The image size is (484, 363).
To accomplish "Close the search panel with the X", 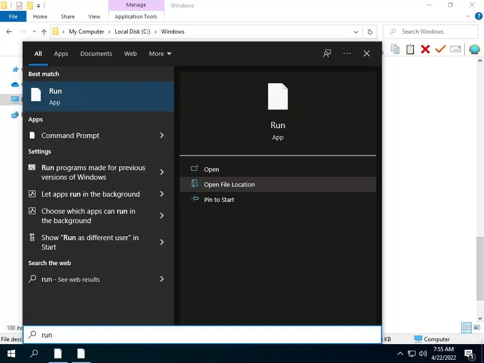I will coord(366,53).
